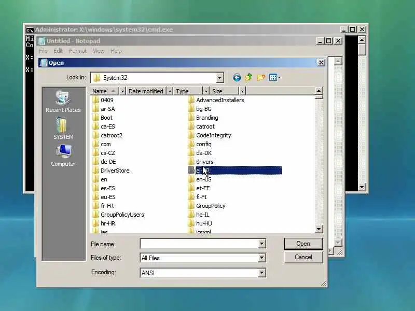The width and height of the screenshot is (415, 311).
Task: Sort by Type column header
Action: coord(188,91)
